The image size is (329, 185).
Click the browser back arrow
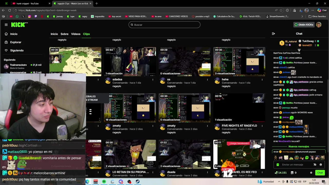pyautogui.click(x=3, y=10)
